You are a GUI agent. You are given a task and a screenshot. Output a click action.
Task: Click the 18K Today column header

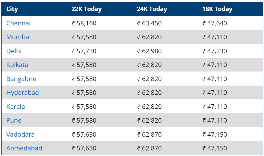click(217, 9)
